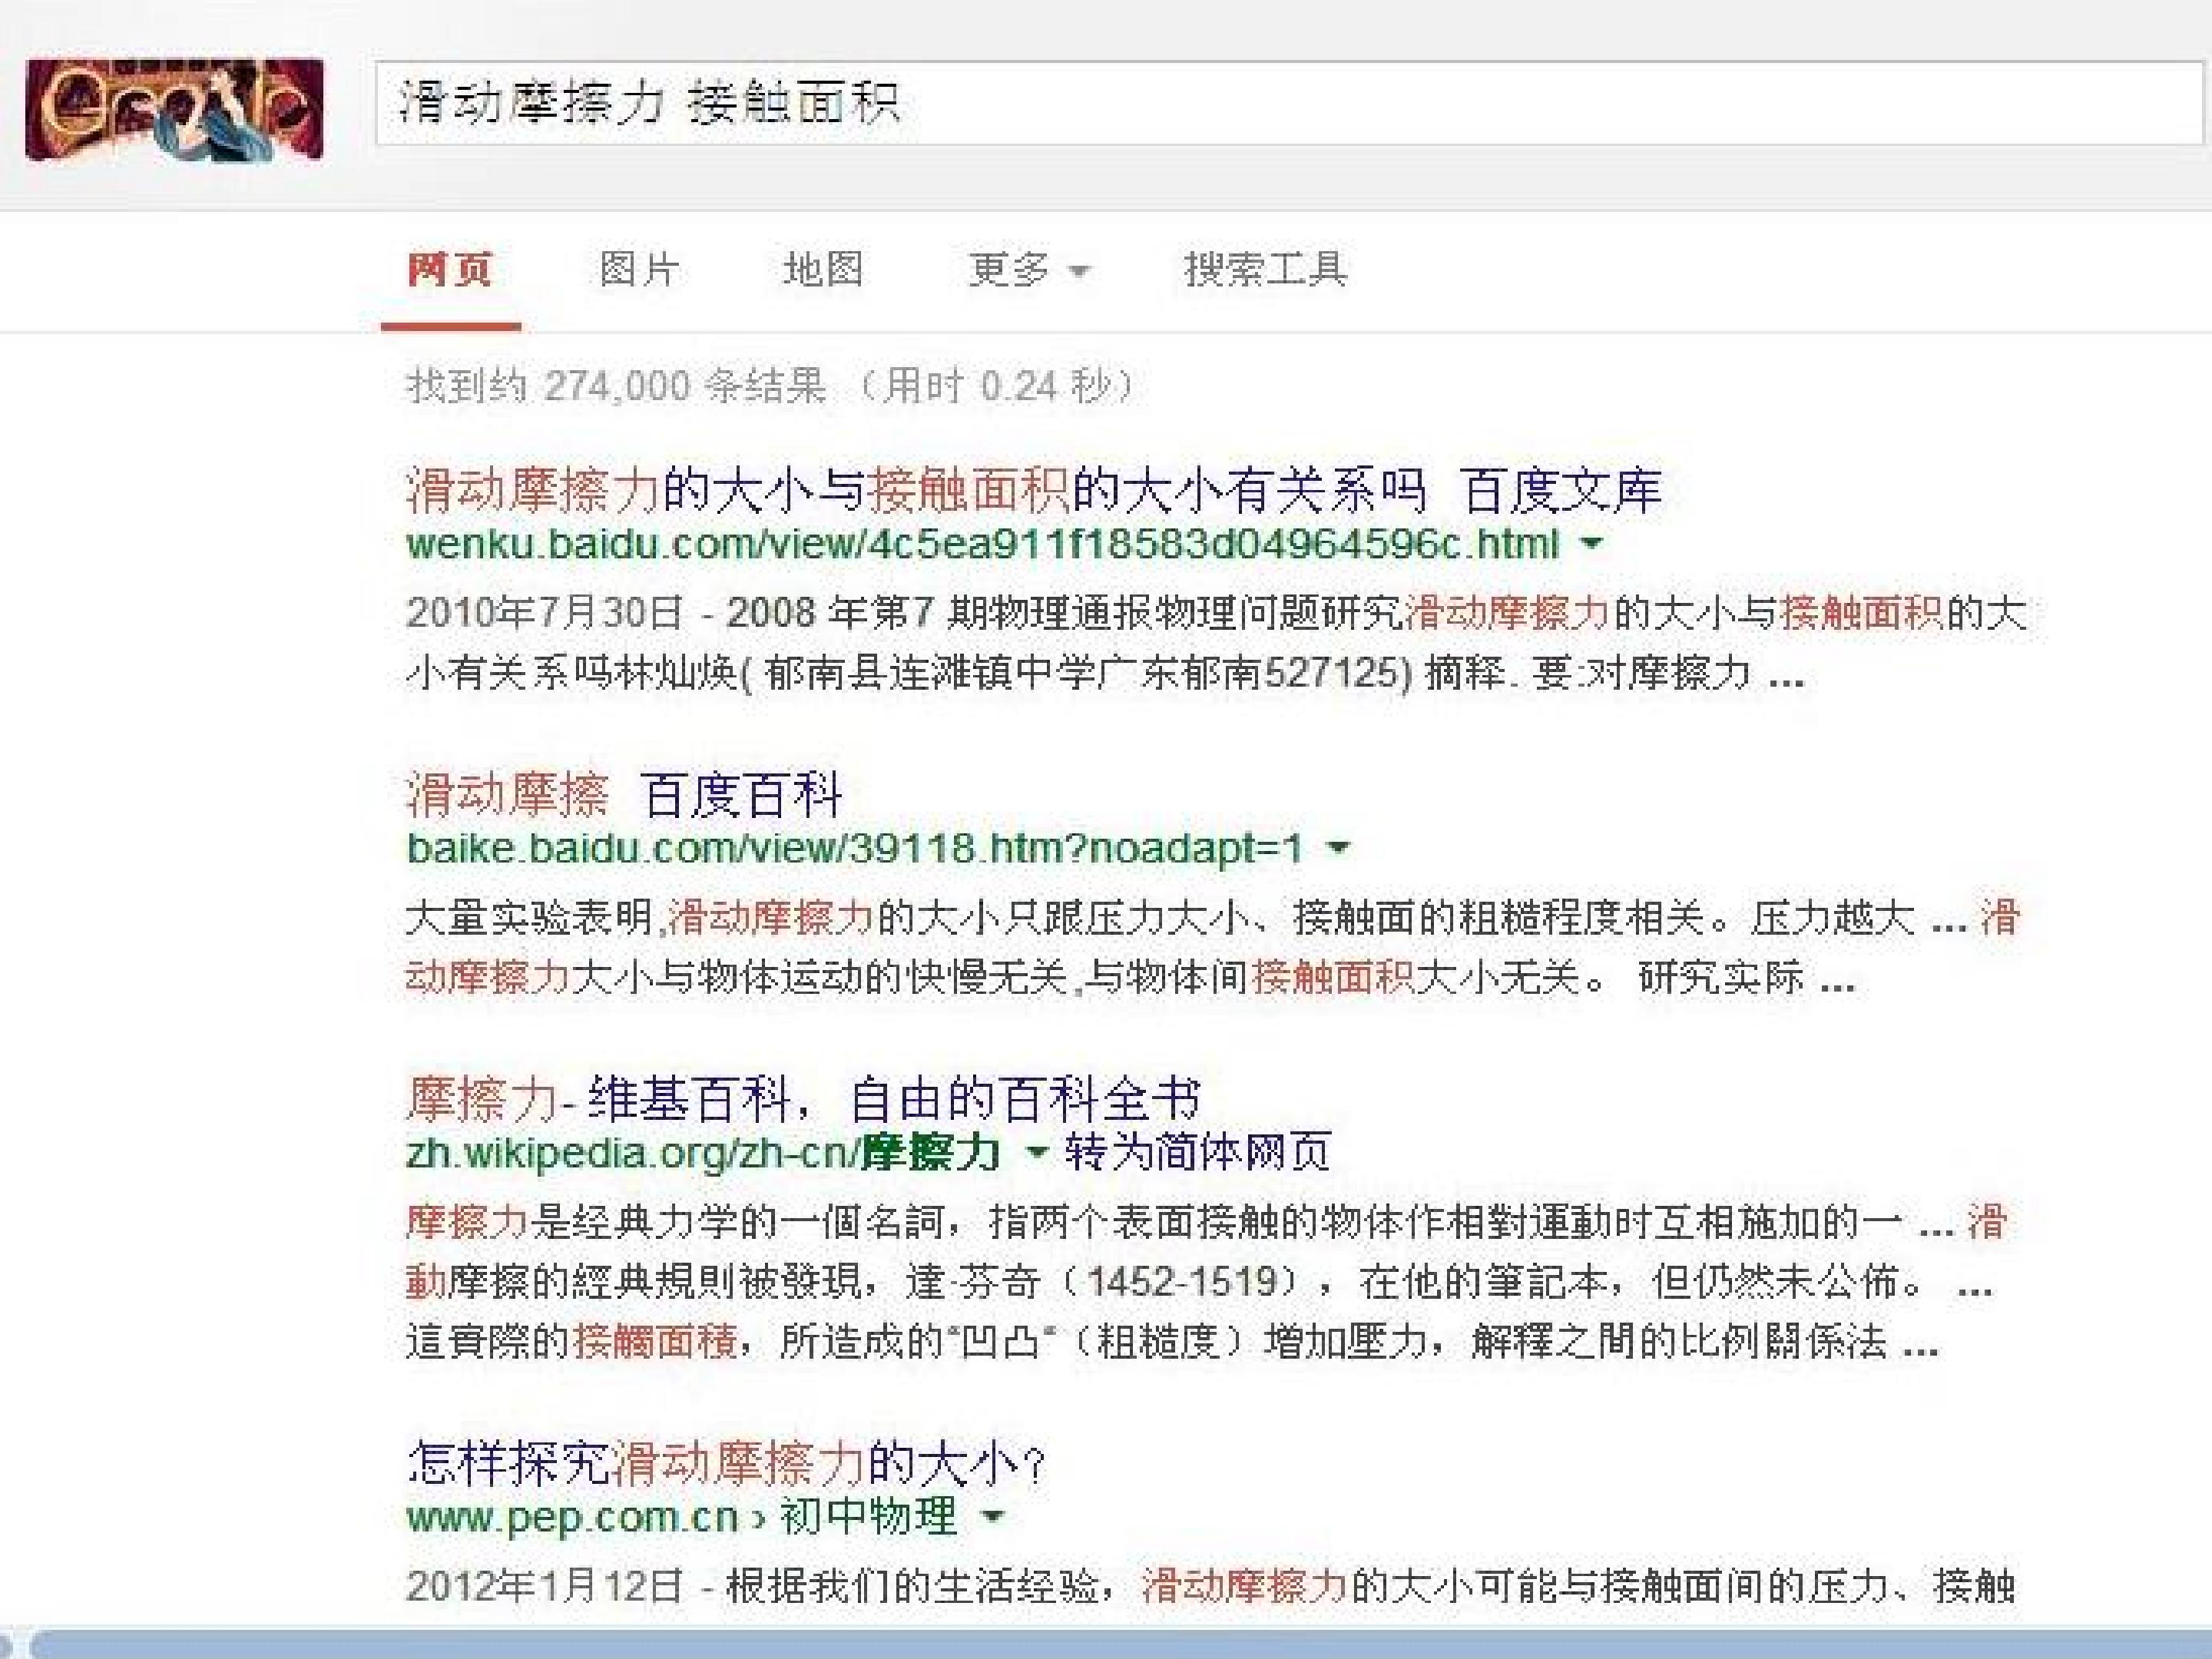Expand the 更多 dropdown menu
2212x1659 pixels.
[x=1029, y=269]
